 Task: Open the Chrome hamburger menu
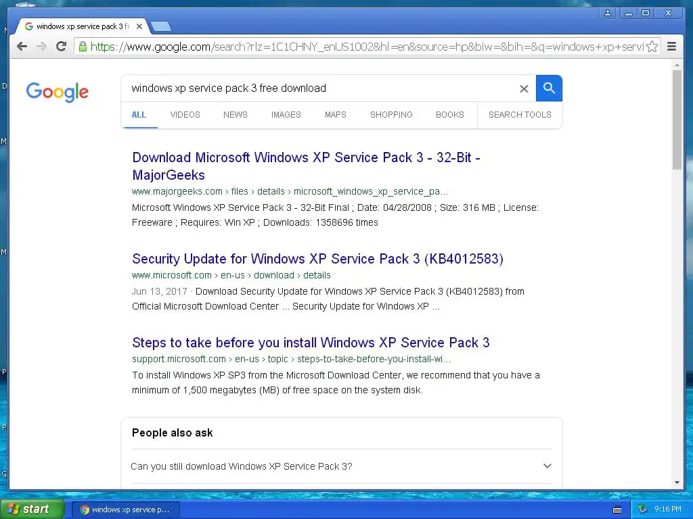671,47
